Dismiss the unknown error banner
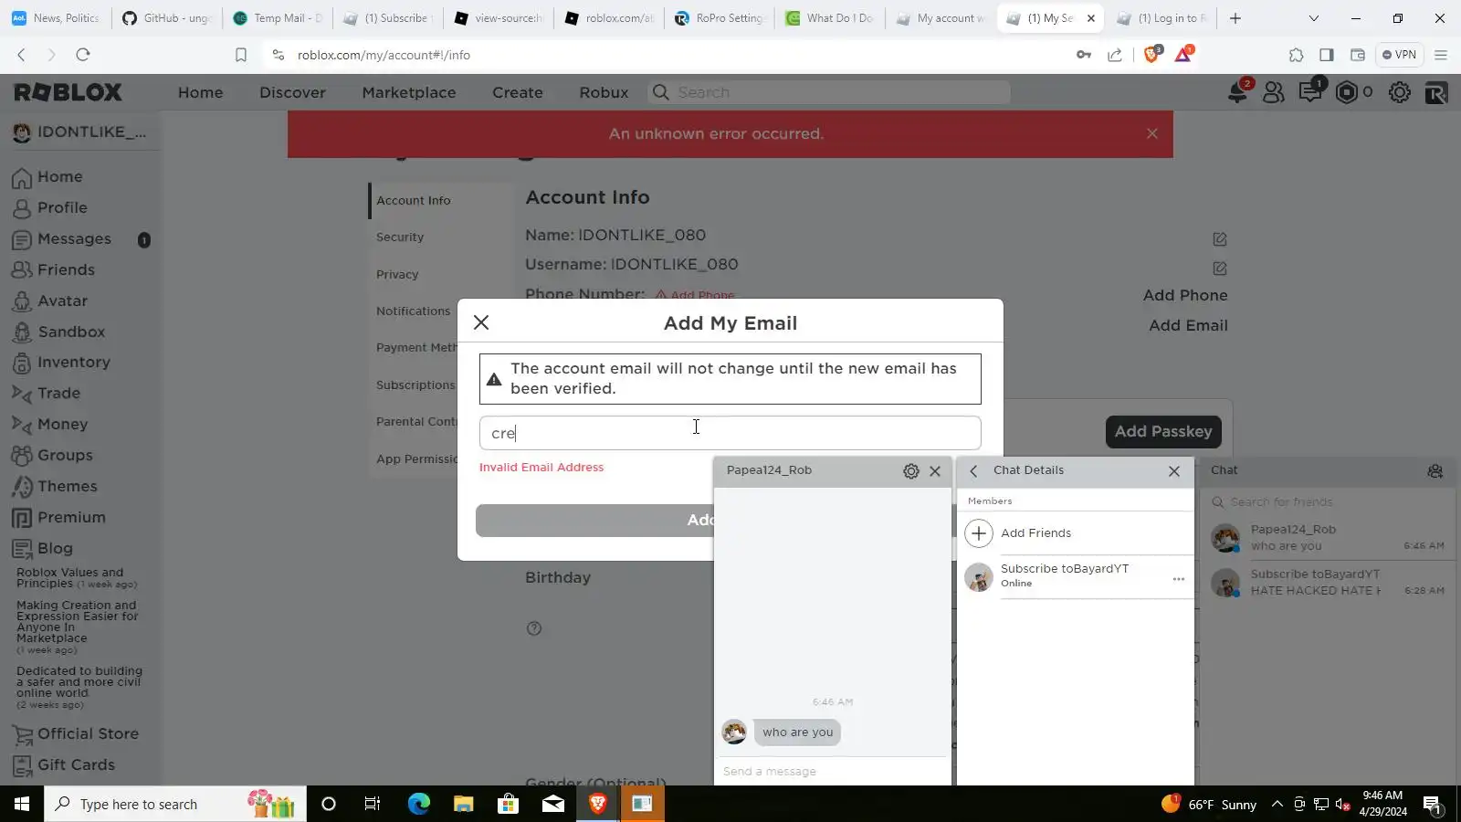This screenshot has width=1461, height=822. click(1152, 133)
